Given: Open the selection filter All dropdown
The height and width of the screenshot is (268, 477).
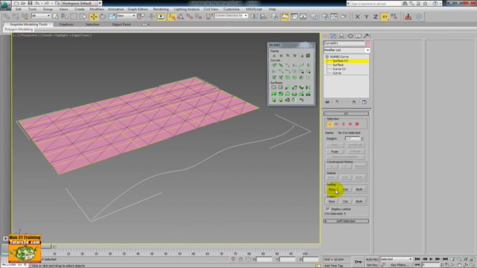Looking at the screenshot, I should pos(41,16).
